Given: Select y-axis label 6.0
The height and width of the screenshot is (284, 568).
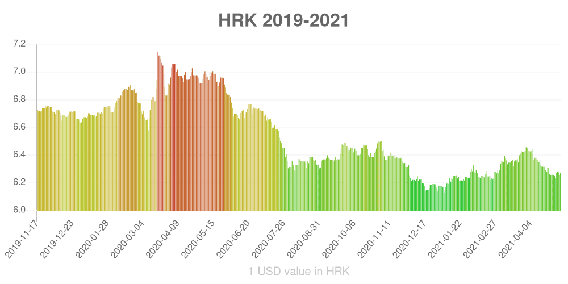Looking at the screenshot, I should pos(19,211).
